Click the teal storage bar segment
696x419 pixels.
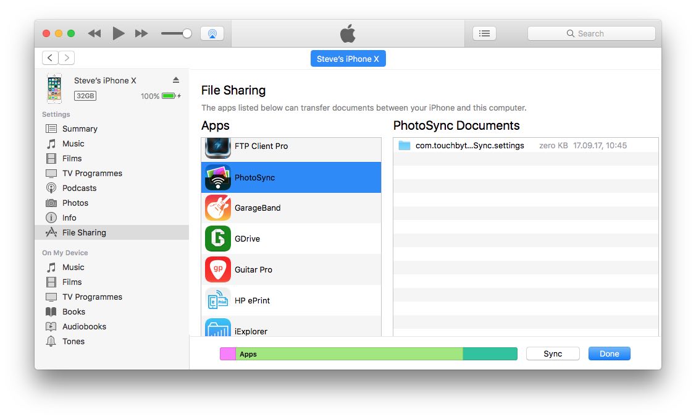pos(490,354)
